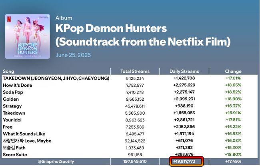The width and height of the screenshot is (260, 167).
Task: Click total streams value '92,144,522'
Action: pos(135,141)
